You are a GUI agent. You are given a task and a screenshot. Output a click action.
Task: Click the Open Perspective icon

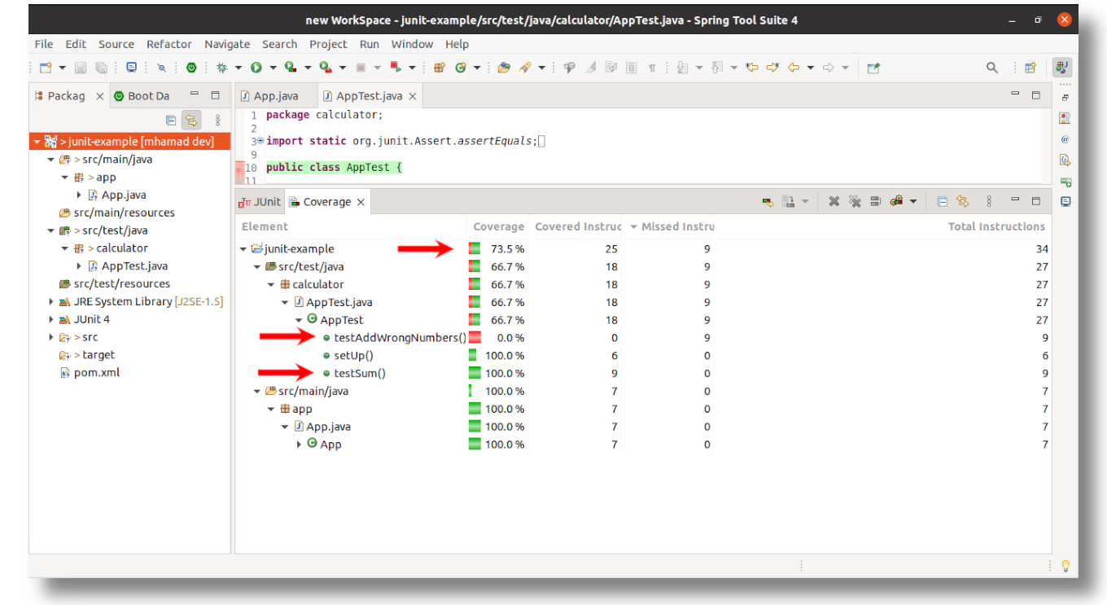click(1030, 68)
